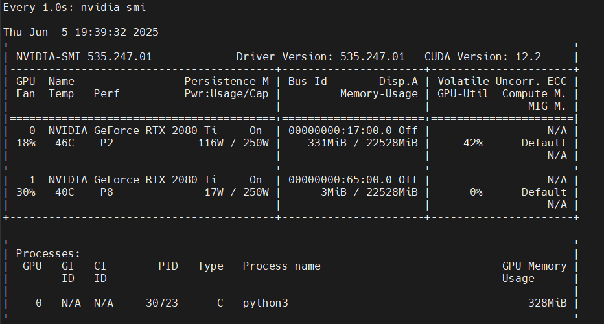Click the 'Process name' column header
Viewport: 604px width, 324px height.
281,266
